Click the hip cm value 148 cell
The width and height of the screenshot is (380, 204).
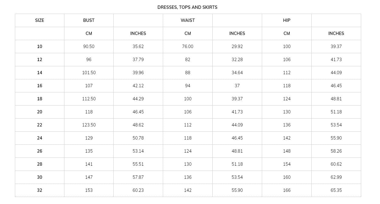pos(287,151)
